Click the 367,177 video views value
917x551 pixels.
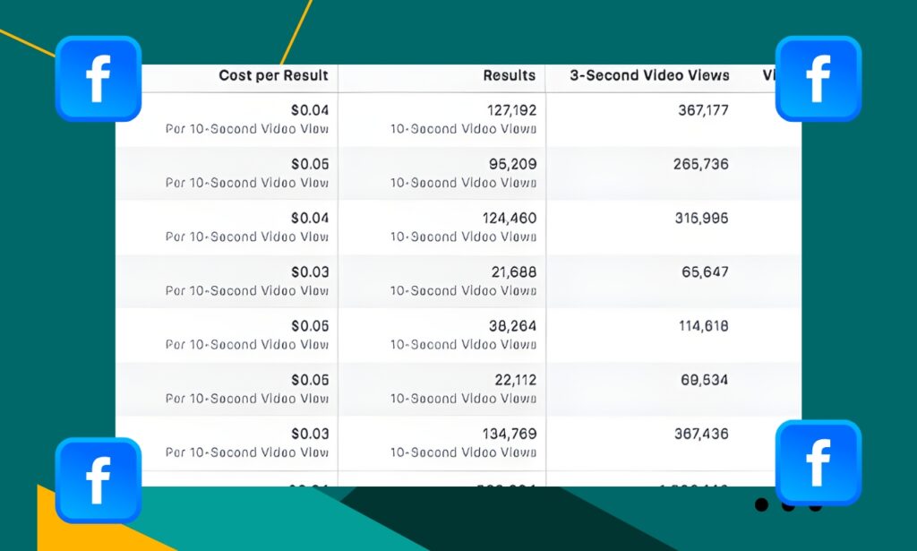point(703,111)
